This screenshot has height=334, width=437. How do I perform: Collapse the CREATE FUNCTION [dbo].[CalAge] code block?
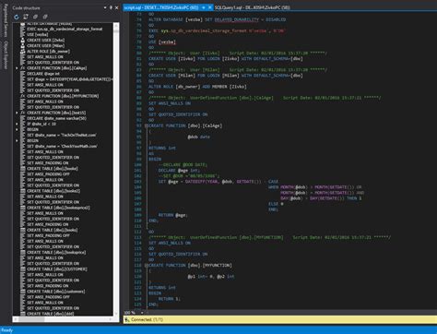click(x=147, y=125)
